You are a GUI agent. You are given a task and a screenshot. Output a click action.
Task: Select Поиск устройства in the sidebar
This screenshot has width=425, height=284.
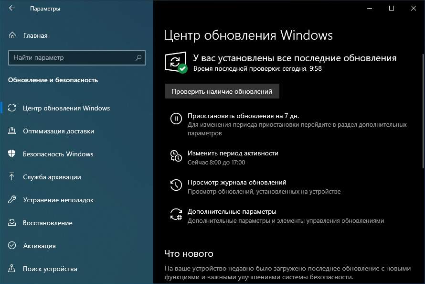pos(50,269)
